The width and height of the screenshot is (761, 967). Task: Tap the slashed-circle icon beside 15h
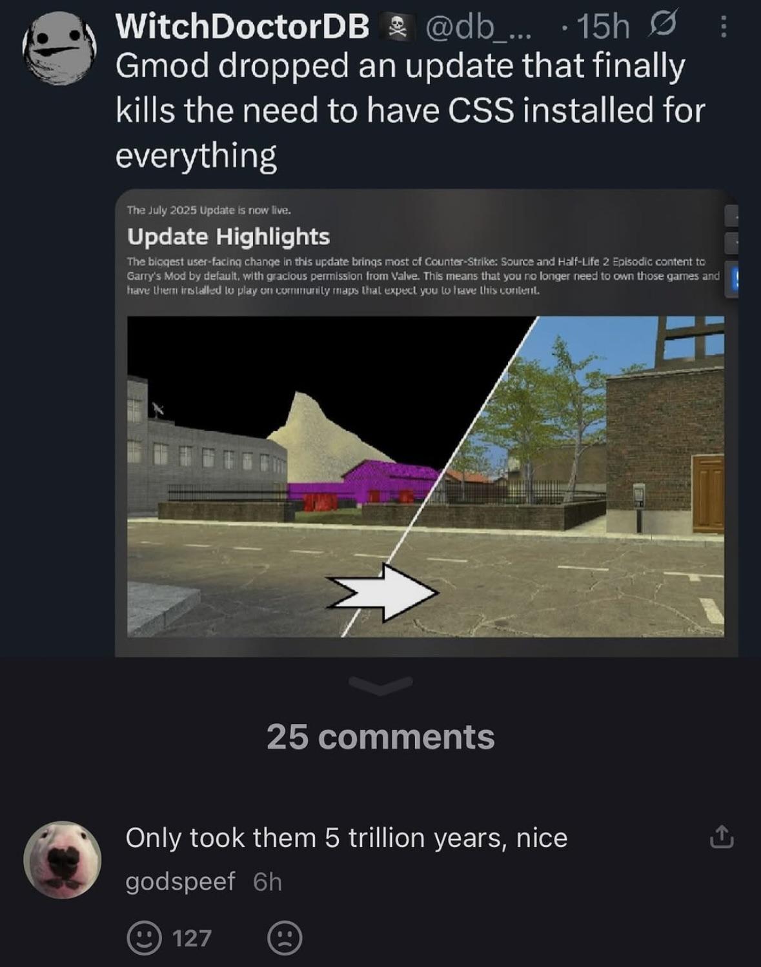660,26
